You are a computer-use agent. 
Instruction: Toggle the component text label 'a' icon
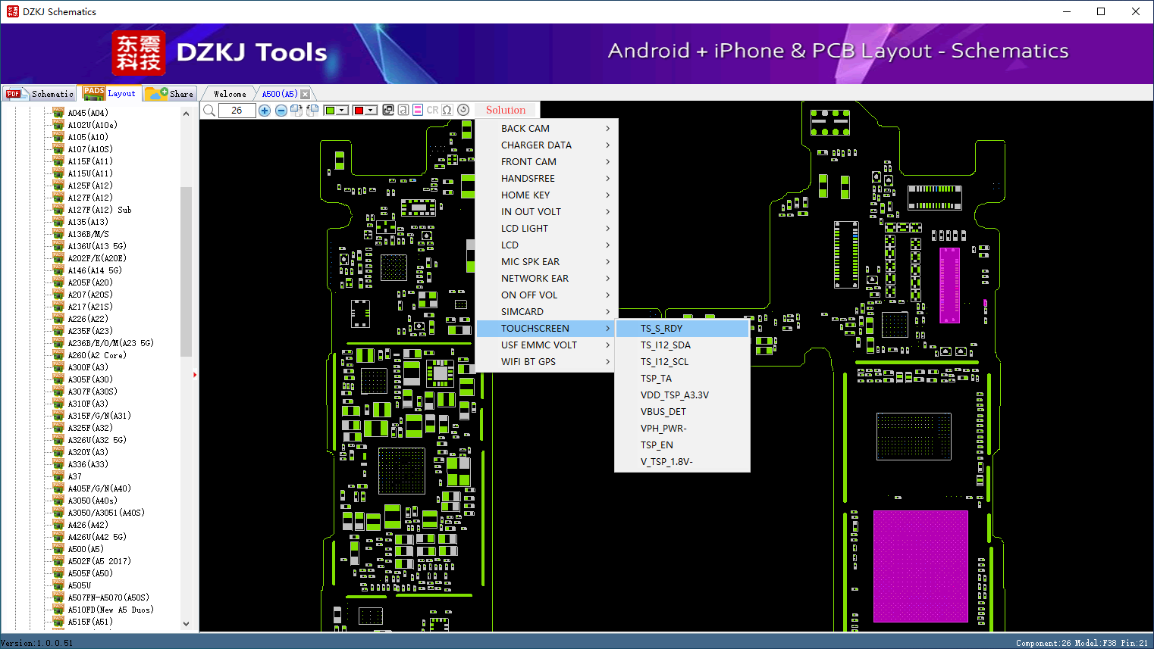[x=403, y=110]
